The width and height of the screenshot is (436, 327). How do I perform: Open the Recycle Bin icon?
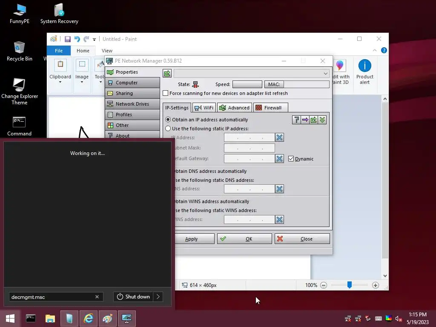pyautogui.click(x=20, y=51)
